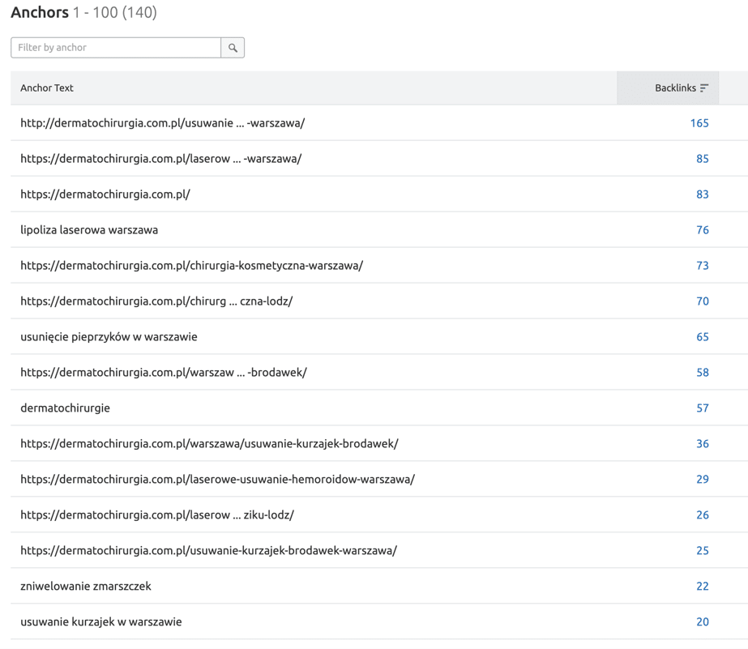Focus the Filter by anchor field

(x=116, y=48)
